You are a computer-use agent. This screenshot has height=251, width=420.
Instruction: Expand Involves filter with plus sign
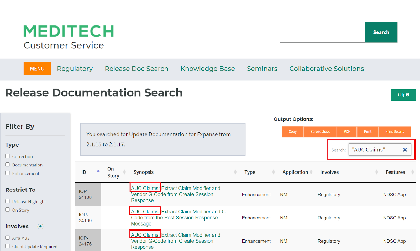pyautogui.click(x=40, y=226)
